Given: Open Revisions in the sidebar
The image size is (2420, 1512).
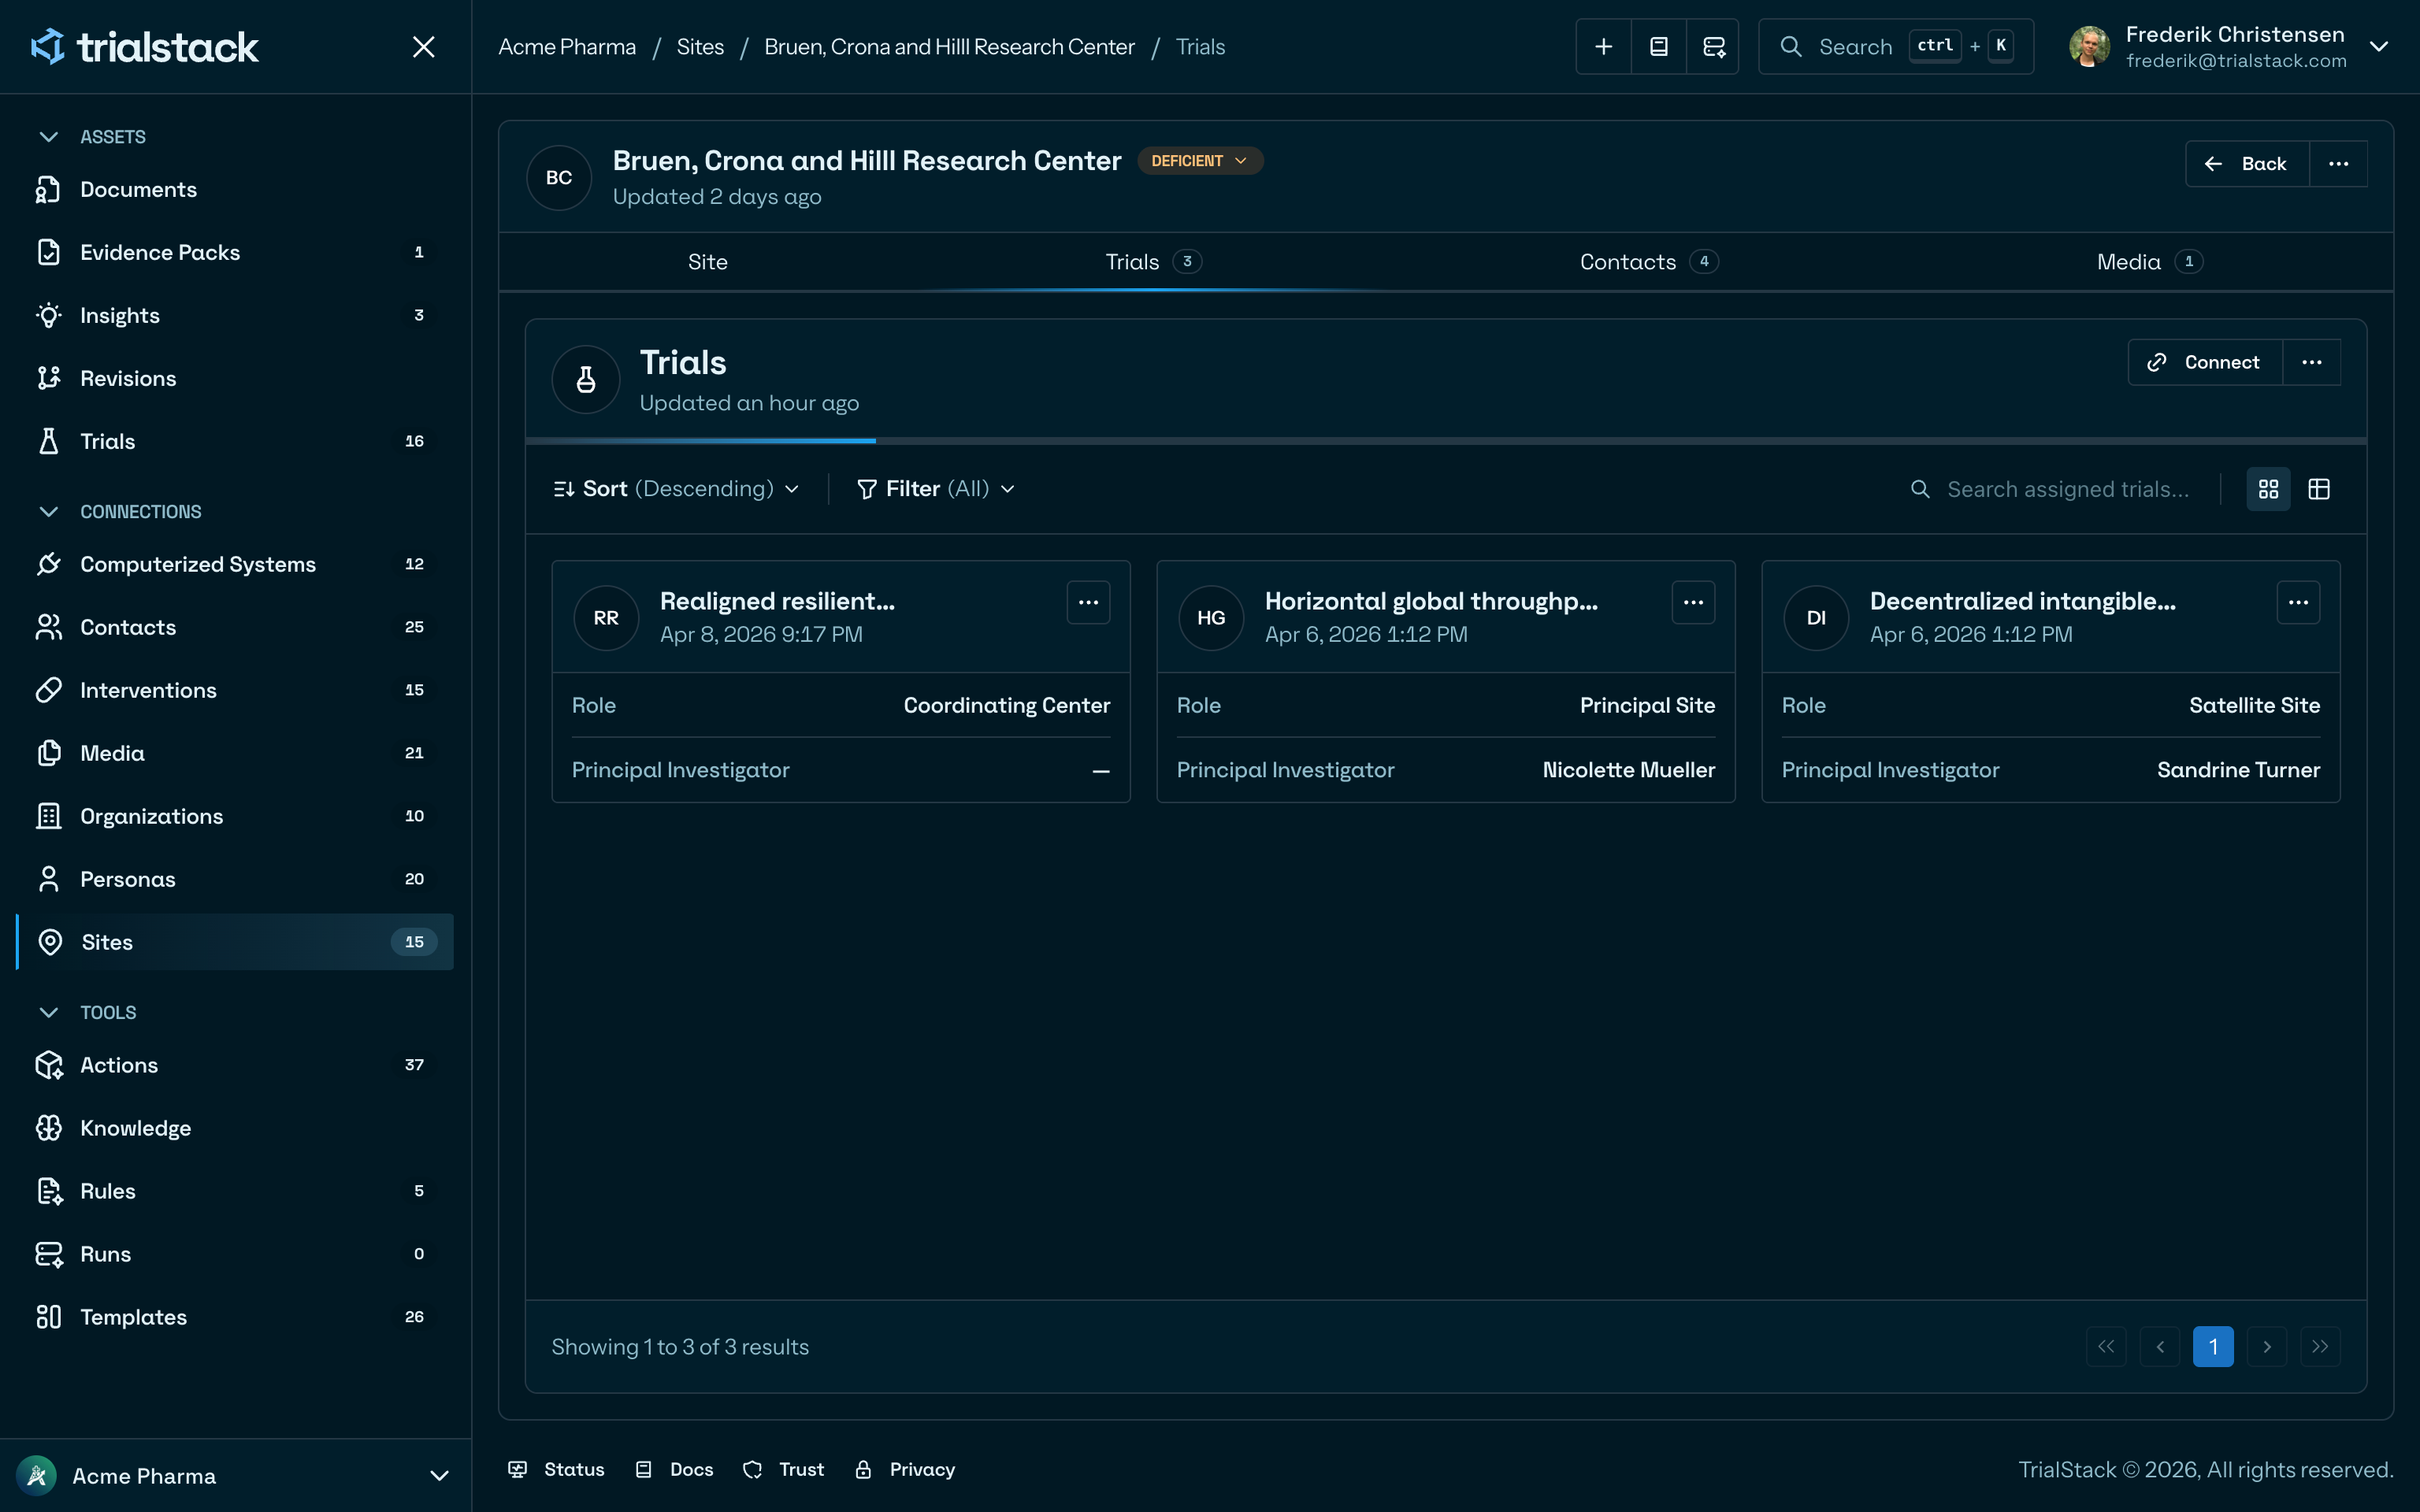Looking at the screenshot, I should tap(235, 378).
